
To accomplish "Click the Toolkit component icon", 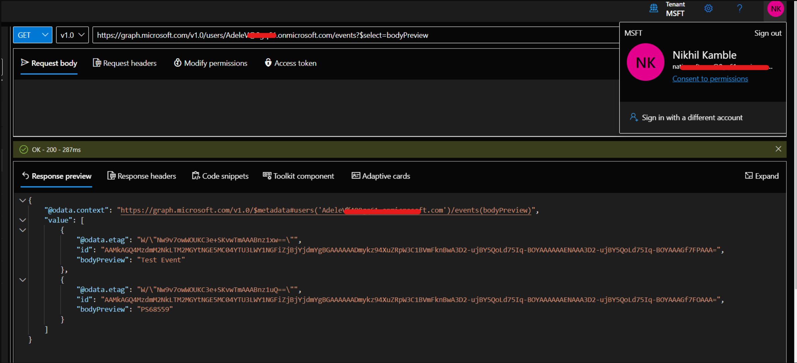I will tap(267, 175).
